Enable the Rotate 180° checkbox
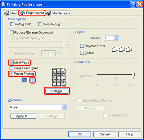 click(x=12, y=24)
